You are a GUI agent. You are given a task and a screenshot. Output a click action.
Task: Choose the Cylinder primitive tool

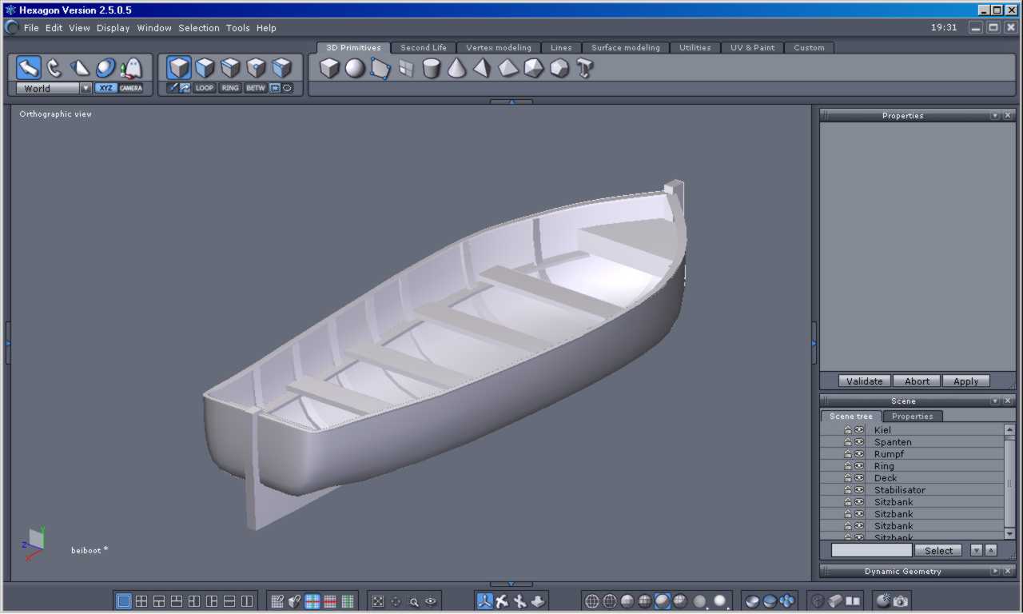coord(432,69)
